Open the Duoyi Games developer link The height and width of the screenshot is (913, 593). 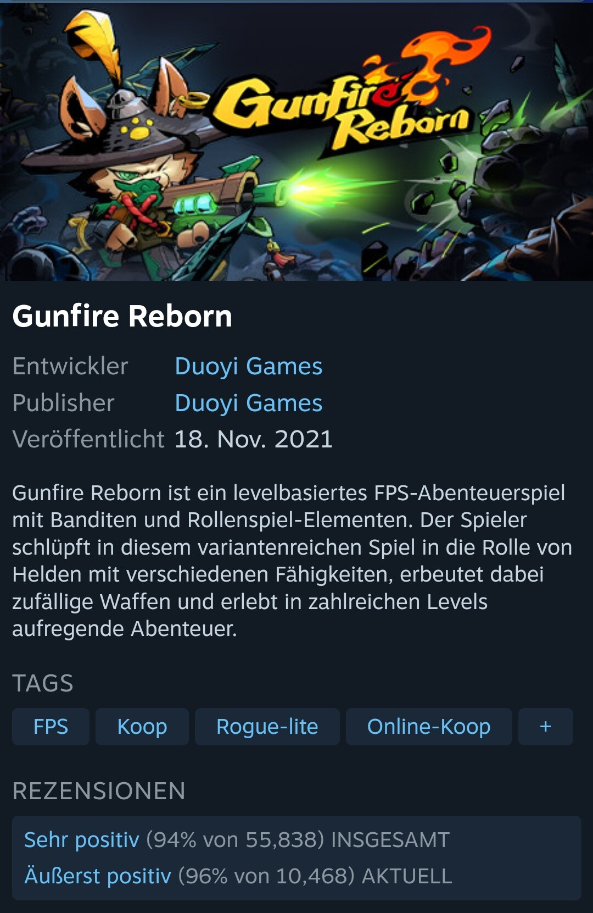(x=248, y=366)
